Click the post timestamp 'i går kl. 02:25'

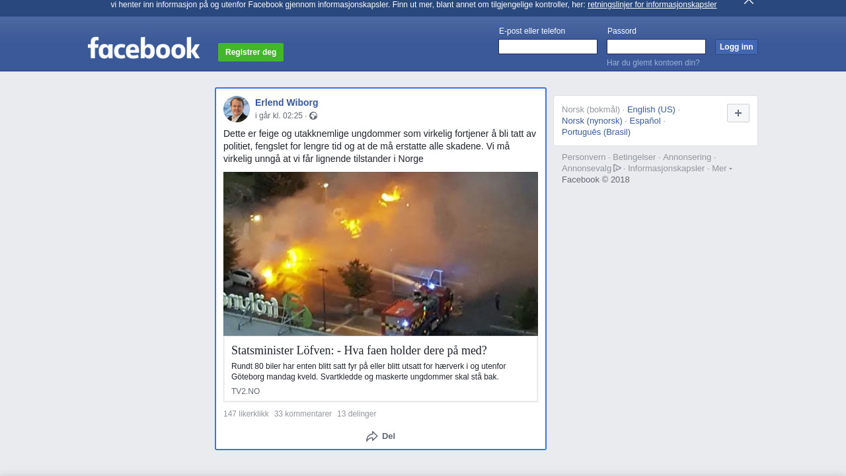[279, 116]
